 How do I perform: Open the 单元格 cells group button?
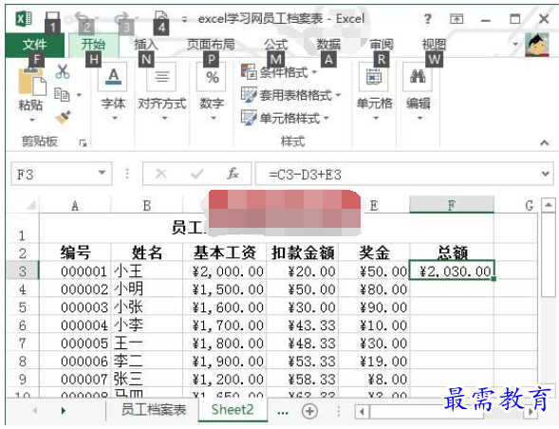[x=374, y=93]
